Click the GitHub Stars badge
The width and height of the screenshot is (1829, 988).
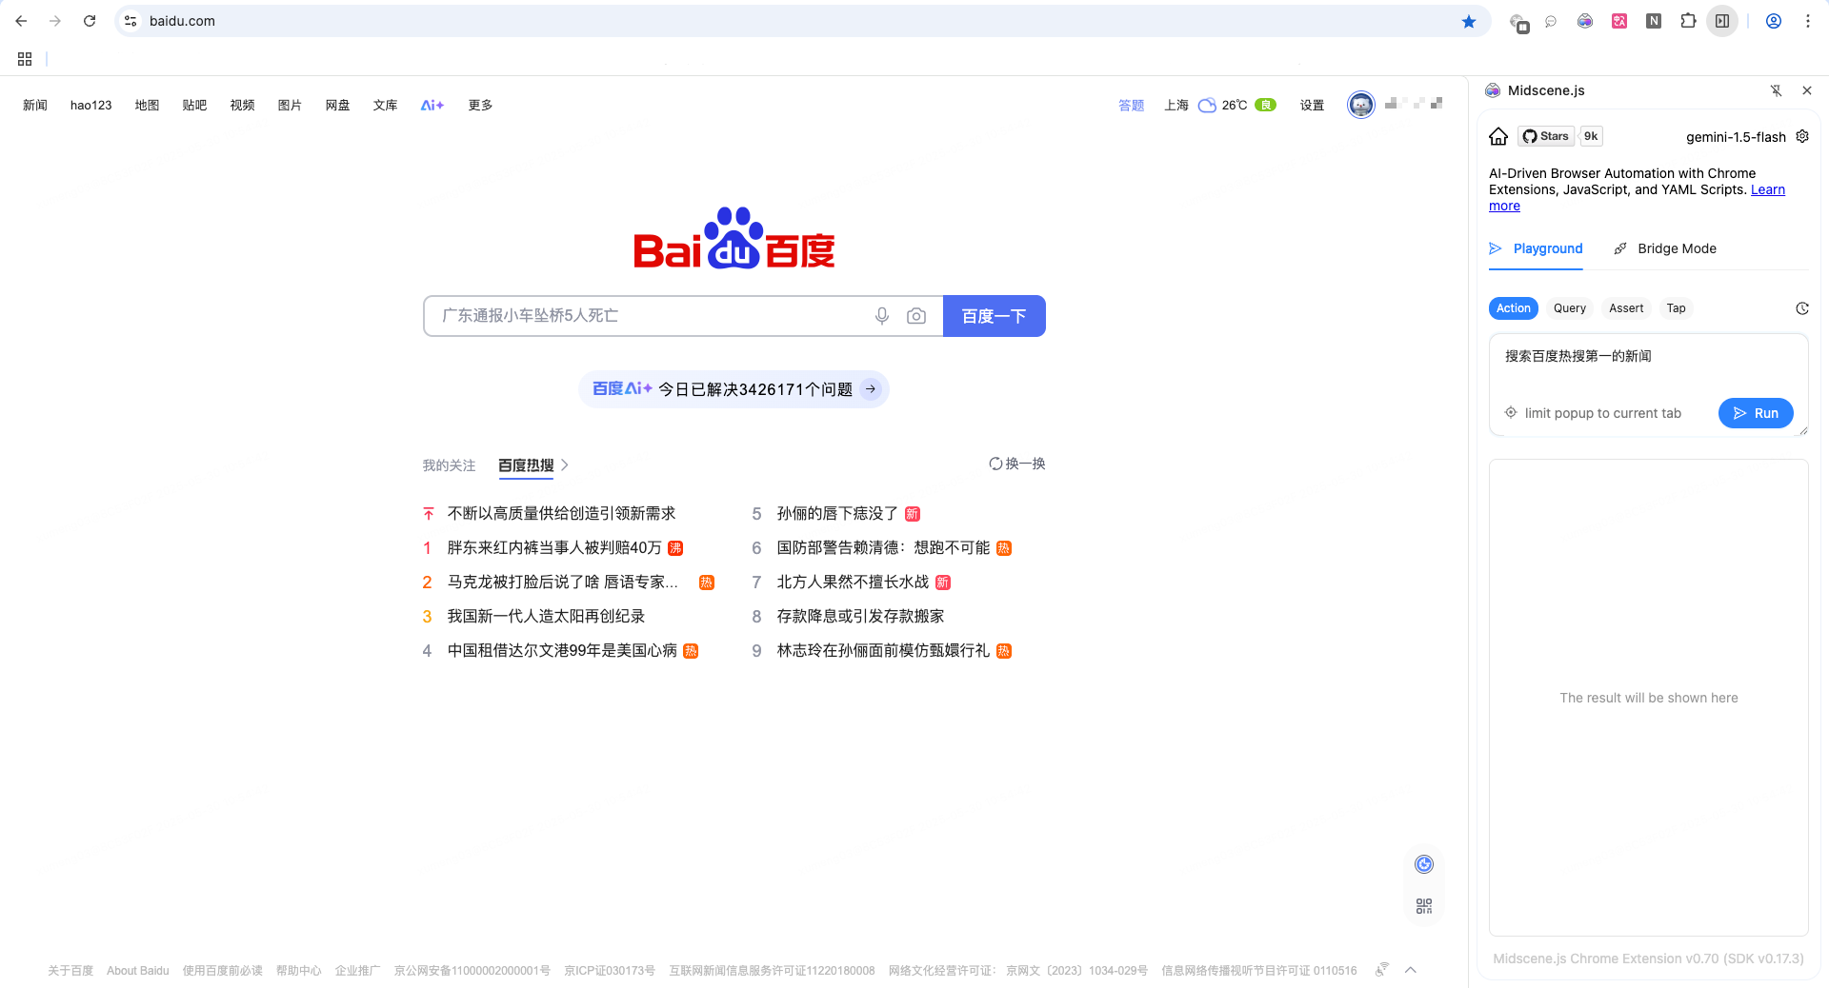[1546, 136]
